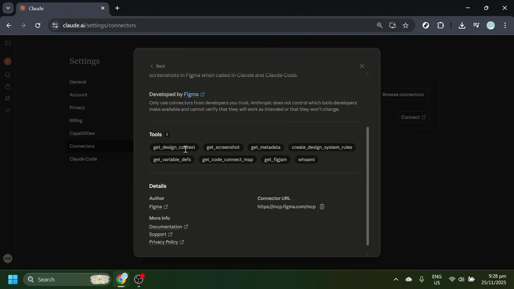Select the get_metadata tool chip
Image resolution: width=514 pixels, height=289 pixels.
tap(266, 147)
